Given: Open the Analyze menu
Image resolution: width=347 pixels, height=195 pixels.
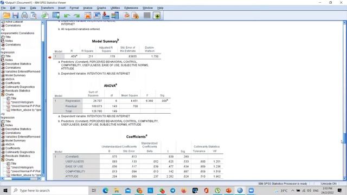Looking at the screenshot, I should click(x=88, y=8).
